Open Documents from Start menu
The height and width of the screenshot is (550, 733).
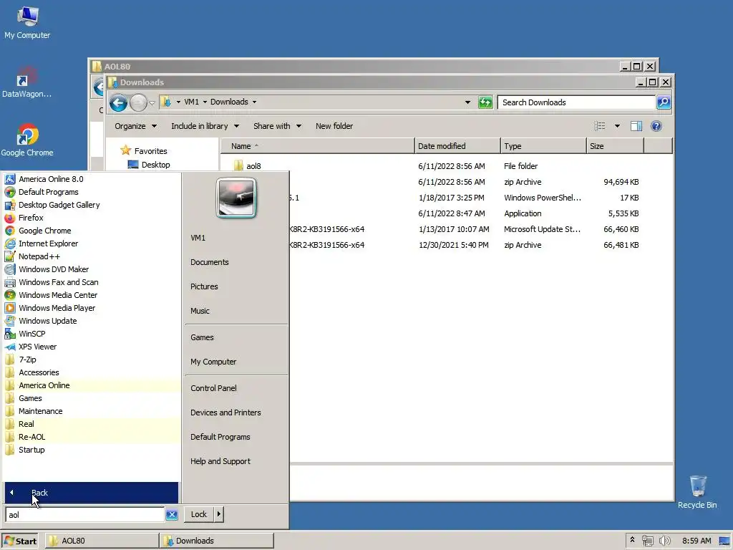click(210, 262)
